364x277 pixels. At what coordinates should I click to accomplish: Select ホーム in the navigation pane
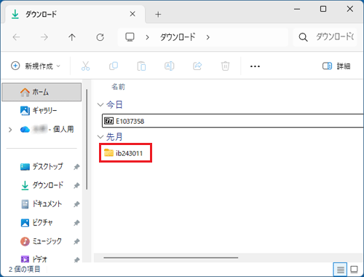[x=41, y=92]
